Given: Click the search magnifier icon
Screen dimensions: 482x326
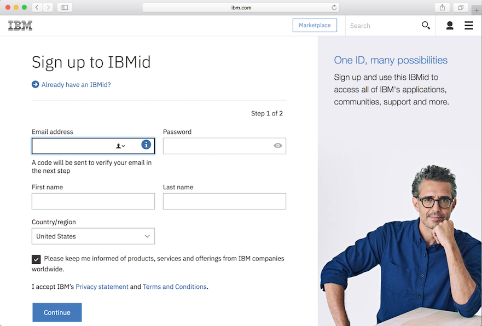Looking at the screenshot, I should click(426, 26).
